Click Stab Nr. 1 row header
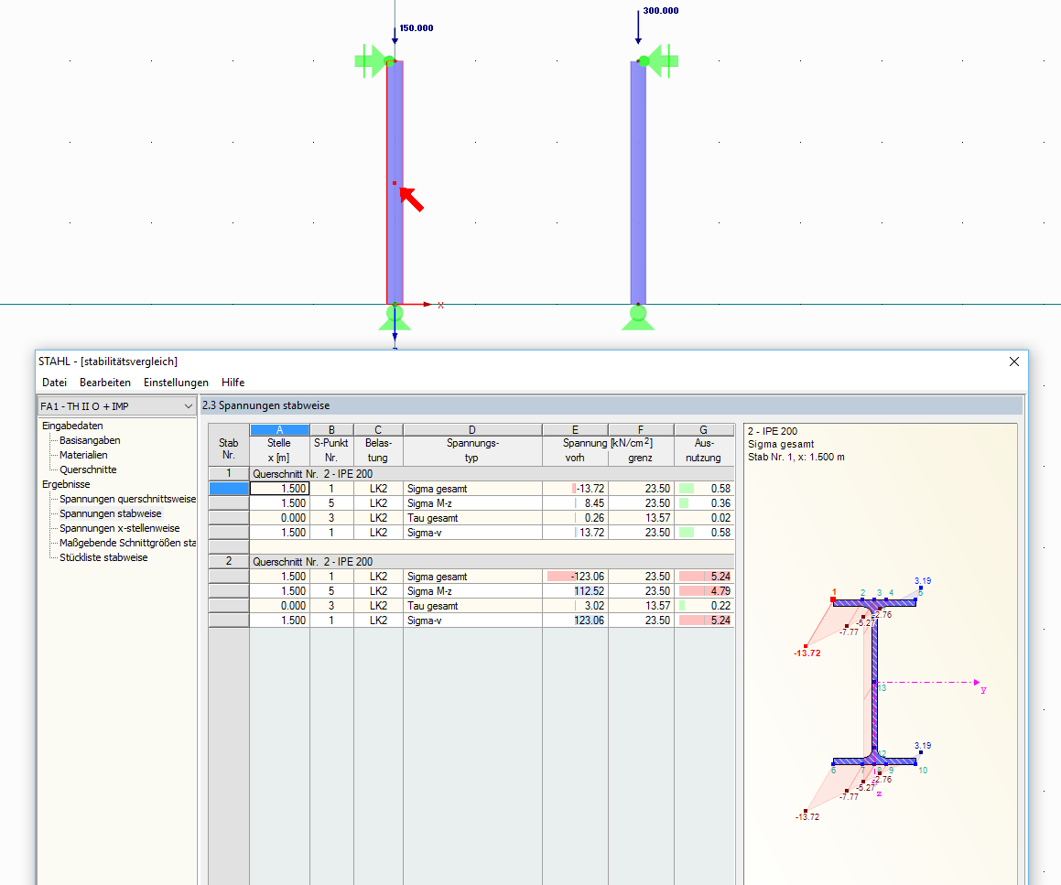1061x885 pixels. pyautogui.click(x=229, y=474)
